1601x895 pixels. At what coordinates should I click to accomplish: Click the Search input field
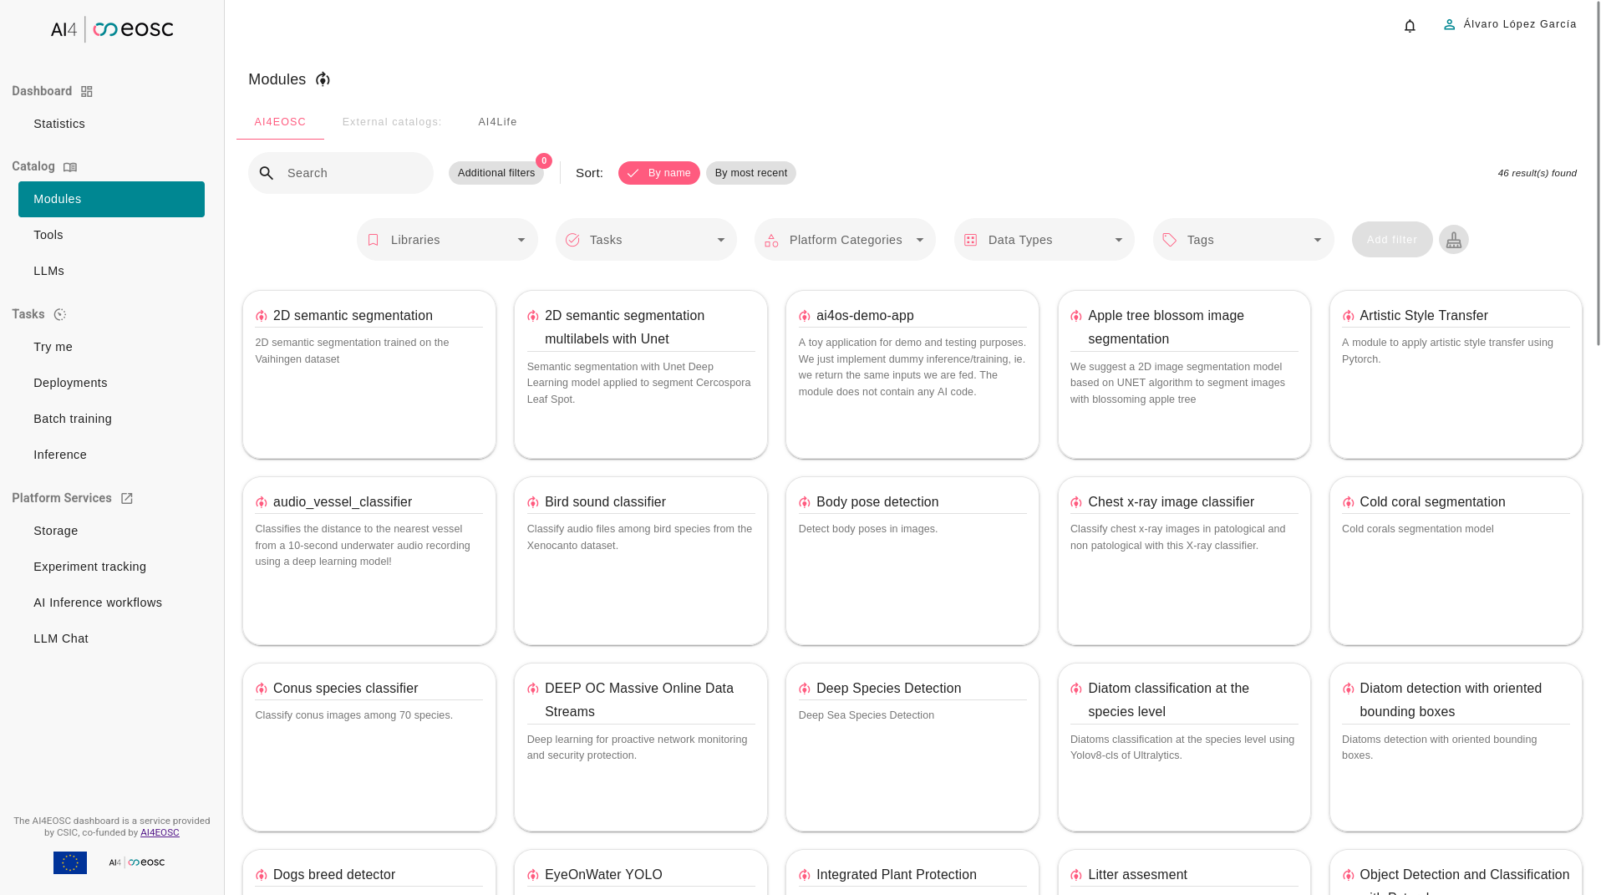tap(341, 173)
